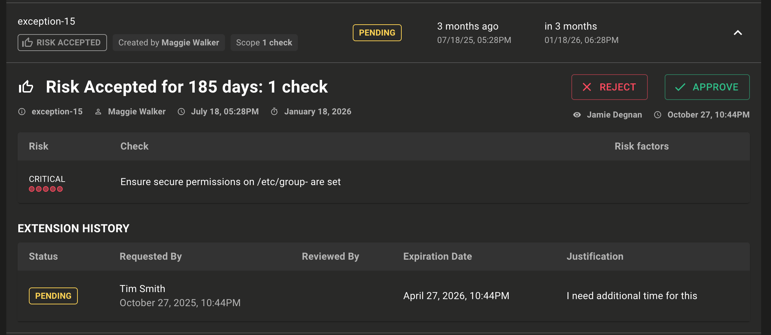
Task: Click the stopwatch icon before January 18, 2026
Action: point(274,112)
